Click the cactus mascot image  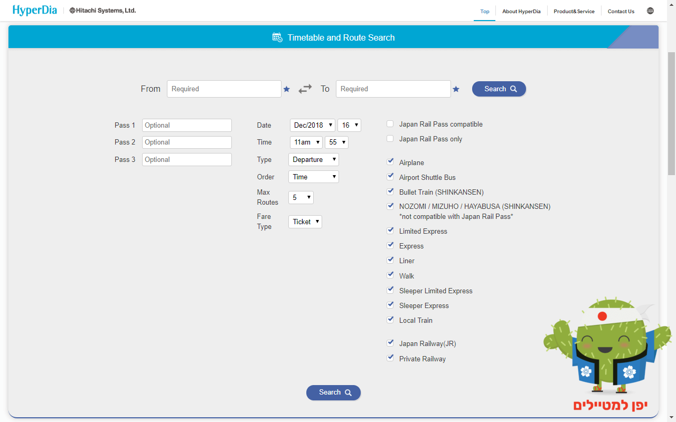coord(607,348)
